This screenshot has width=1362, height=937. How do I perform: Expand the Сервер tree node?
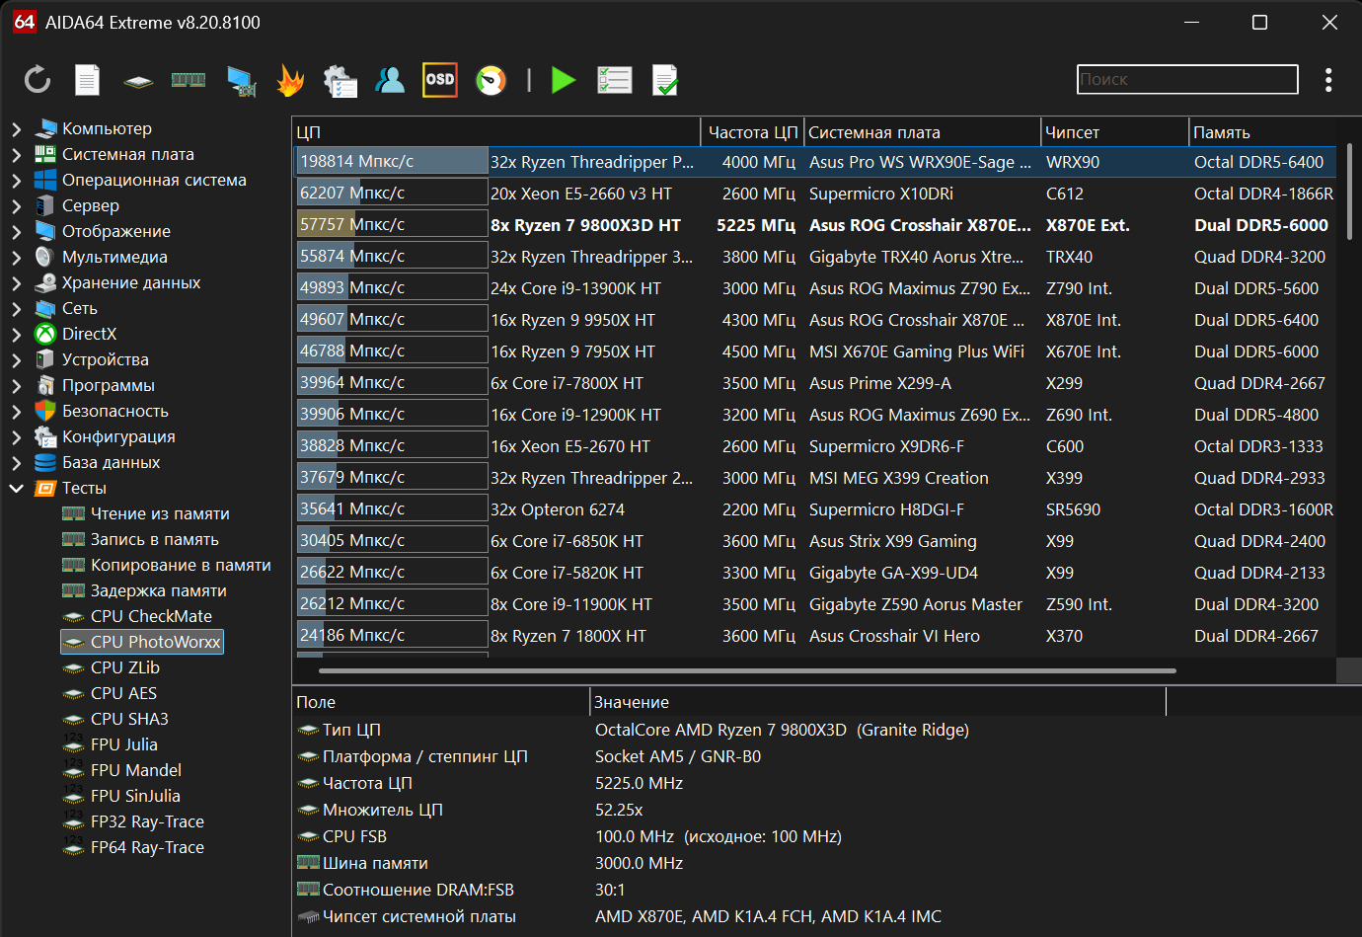point(17,205)
